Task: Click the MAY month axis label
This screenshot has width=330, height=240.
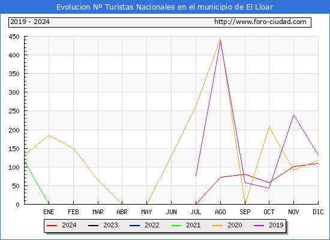Action: (146, 212)
